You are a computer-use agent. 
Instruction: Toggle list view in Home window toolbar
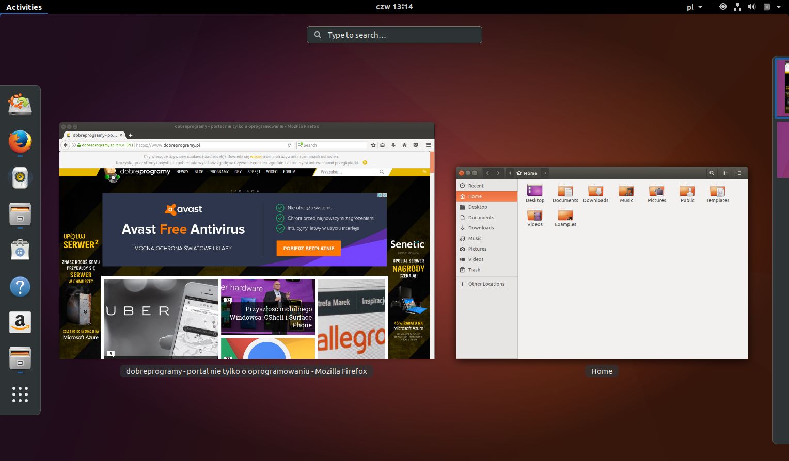725,173
